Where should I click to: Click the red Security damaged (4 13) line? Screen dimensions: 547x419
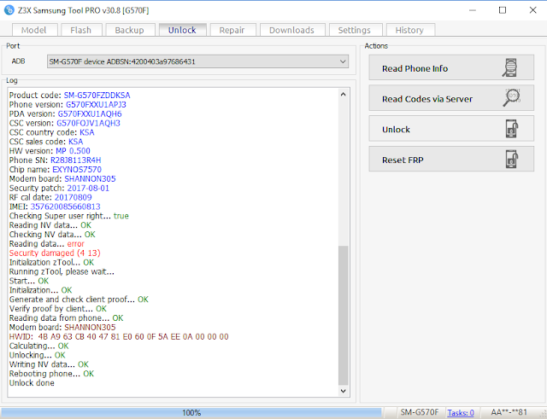(55, 253)
